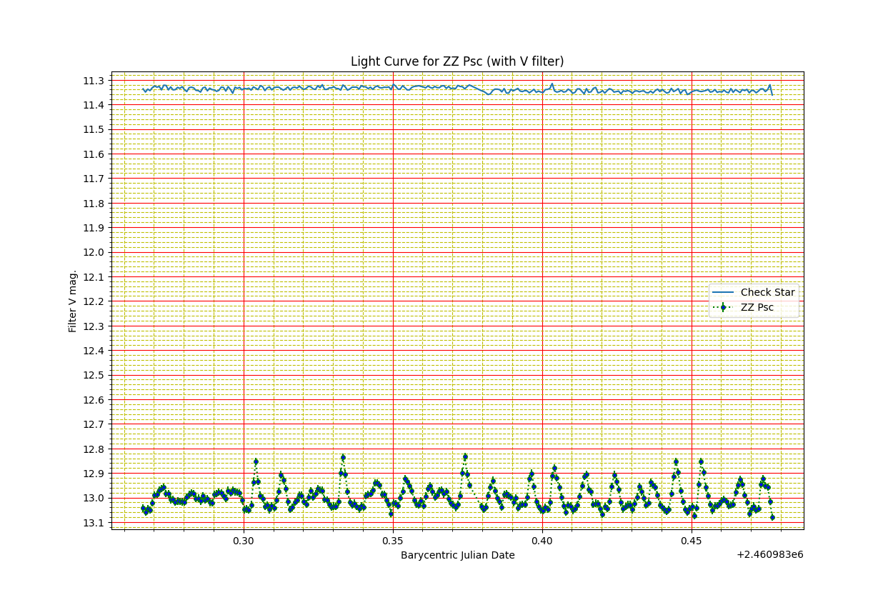Click the right end of the Check Star line
Image resolution: width=893 pixels, height=595 pixels.
(772, 94)
